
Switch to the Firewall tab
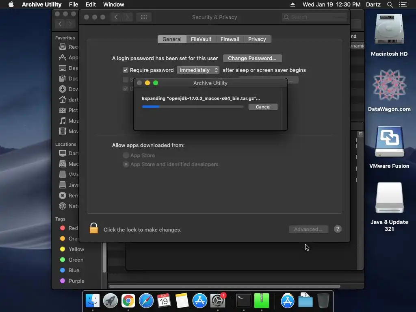coord(230,39)
